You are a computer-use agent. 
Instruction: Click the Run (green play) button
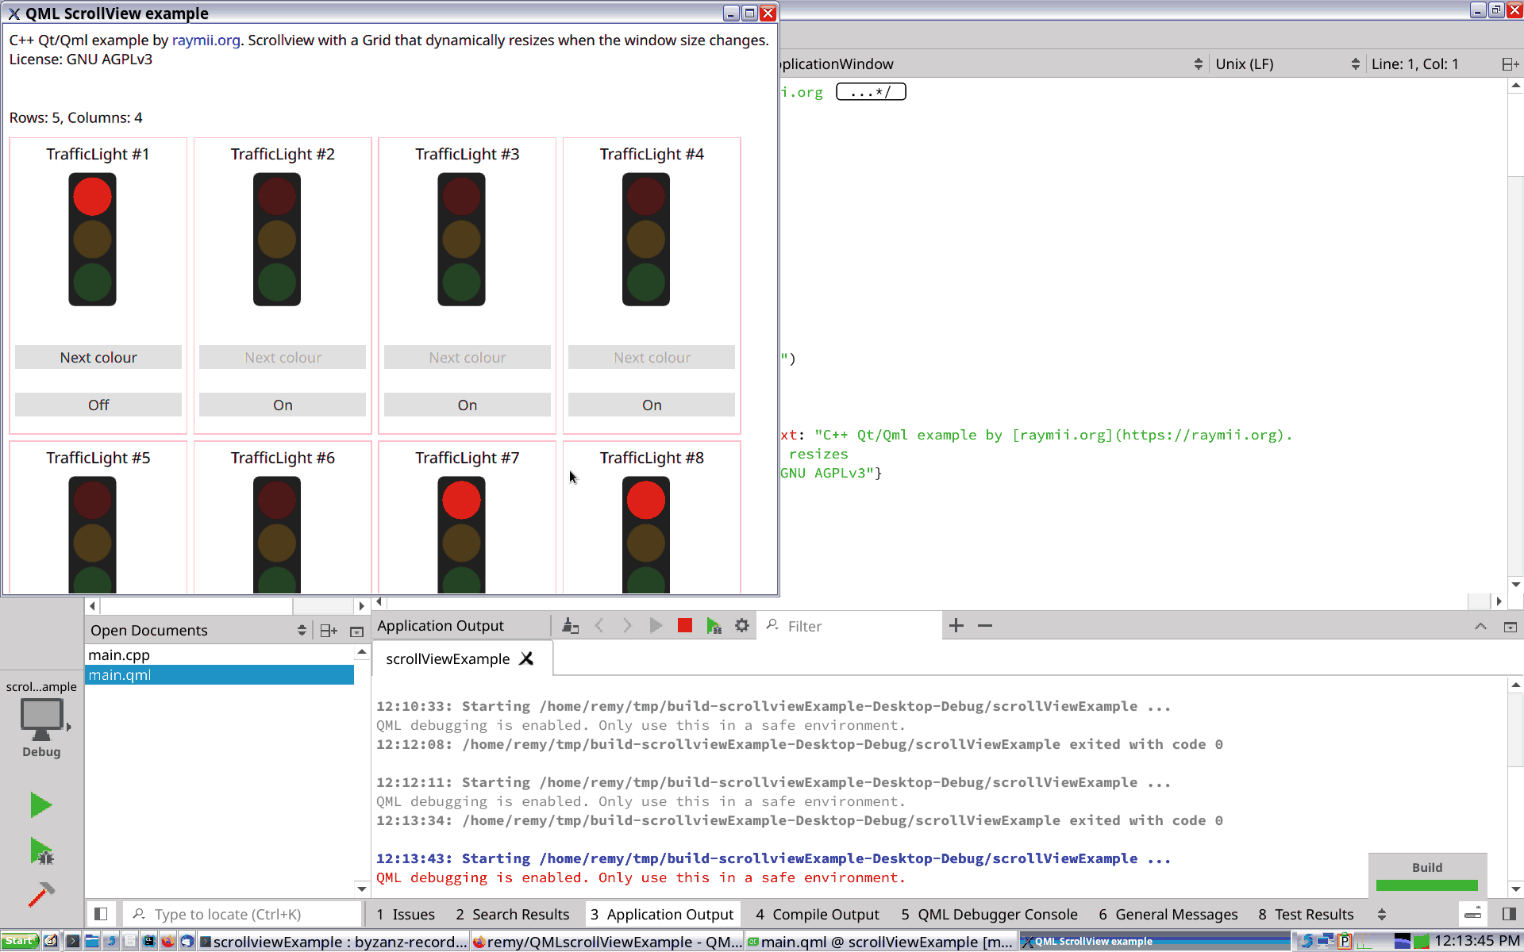click(x=40, y=805)
